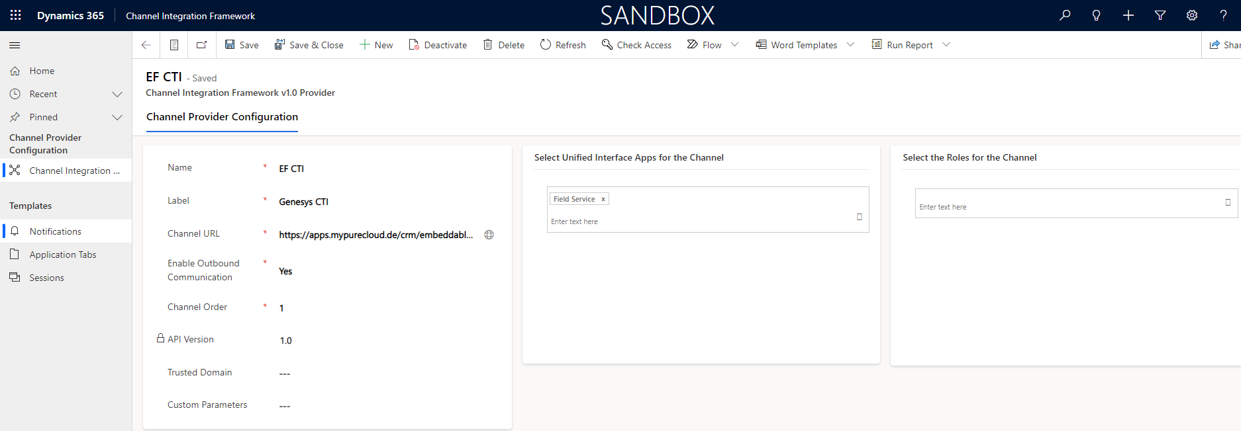Open the Dynamics 365 app launcher grid
The width and height of the screenshot is (1241, 431).
[16, 15]
